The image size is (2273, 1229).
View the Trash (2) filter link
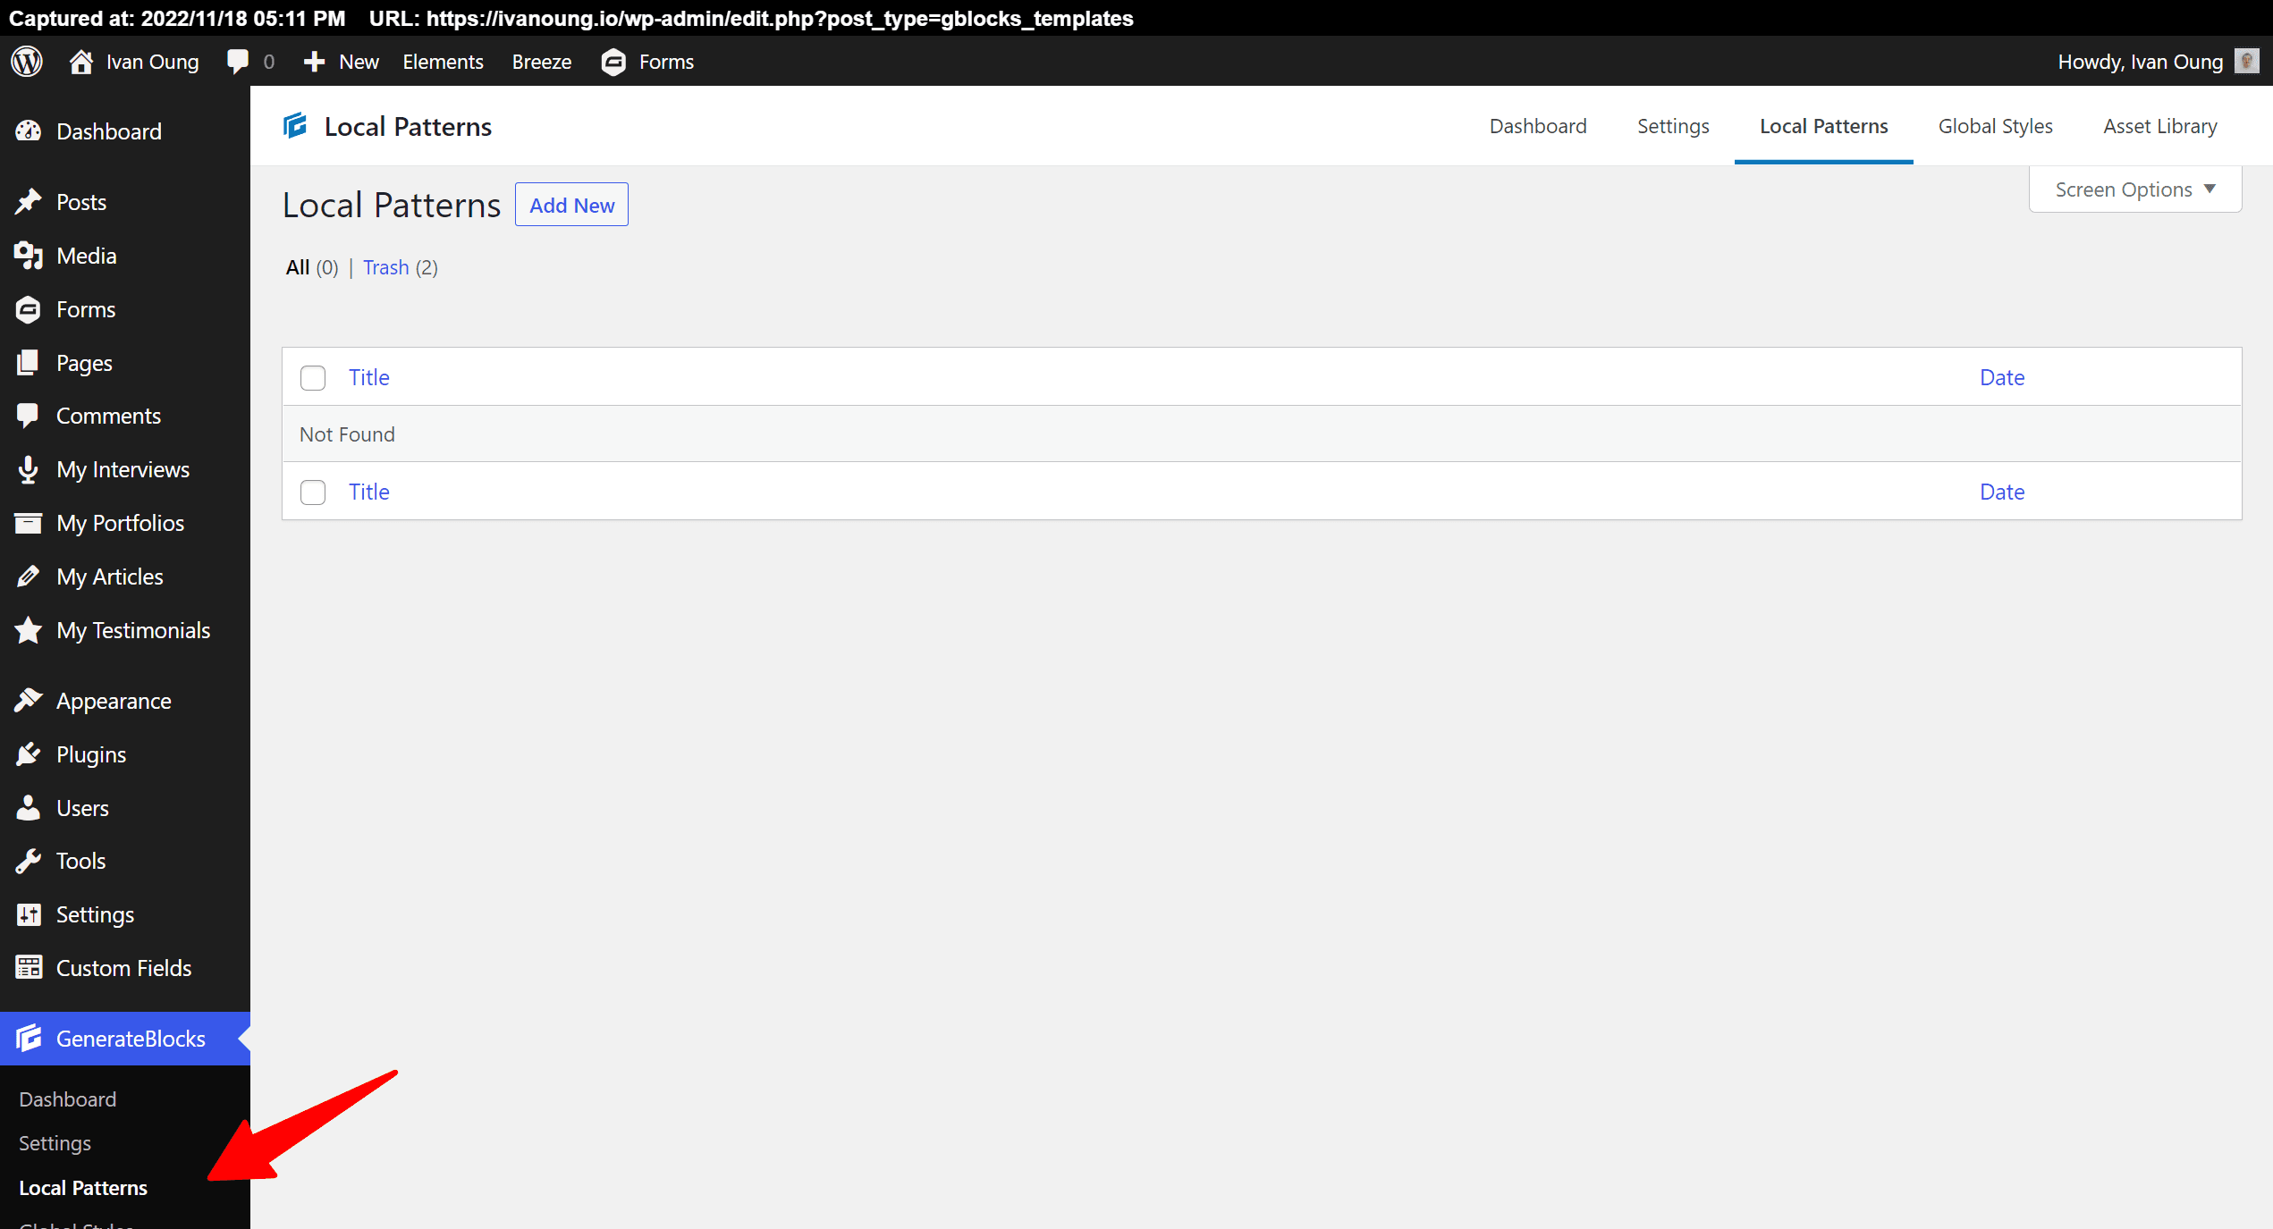pos(401,267)
